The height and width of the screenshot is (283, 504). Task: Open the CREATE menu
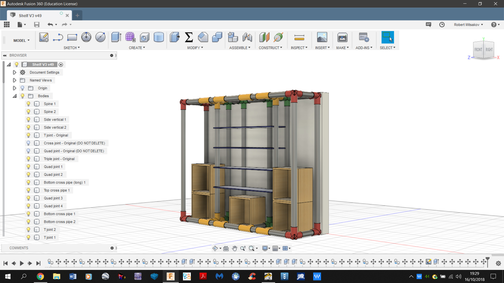[x=137, y=48]
